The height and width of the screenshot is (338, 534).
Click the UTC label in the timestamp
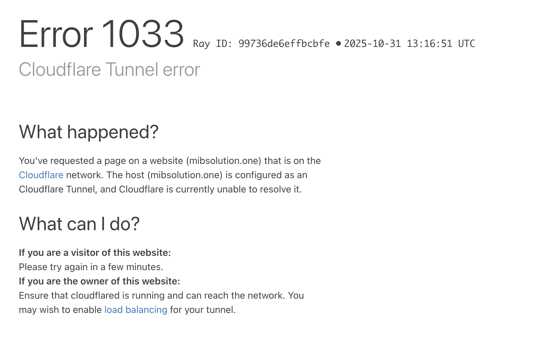click(x=466, y=44)
